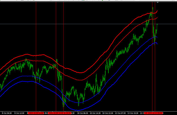The image size is (177, 115).
Task: Click the red date label 2025.10.14 09:45
Action: (155, 113)
